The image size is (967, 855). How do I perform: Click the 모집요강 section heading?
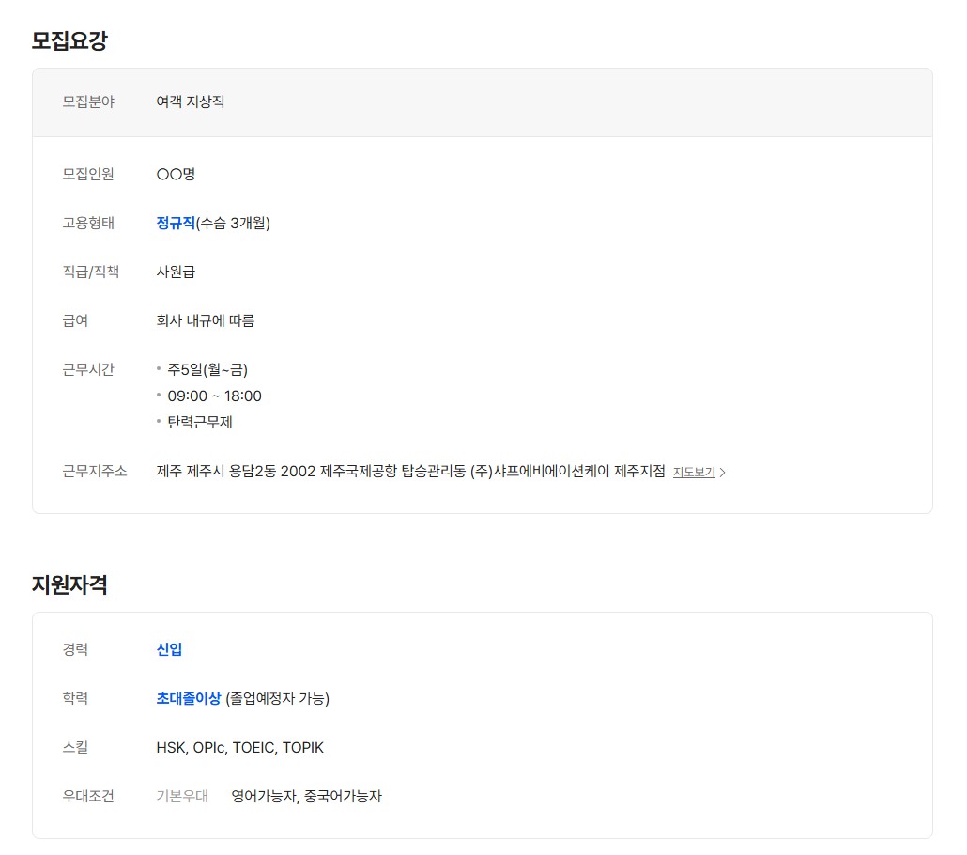[x=69, y=40]
